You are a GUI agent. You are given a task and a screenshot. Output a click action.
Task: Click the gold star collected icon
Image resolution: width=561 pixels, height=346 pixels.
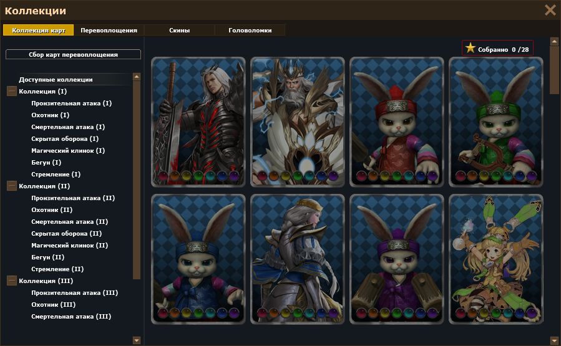tap(470, 48)
